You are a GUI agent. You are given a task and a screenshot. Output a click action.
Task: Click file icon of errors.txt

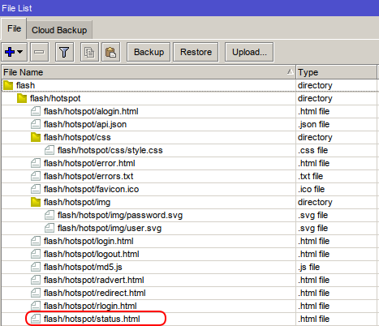pos(36,176)
